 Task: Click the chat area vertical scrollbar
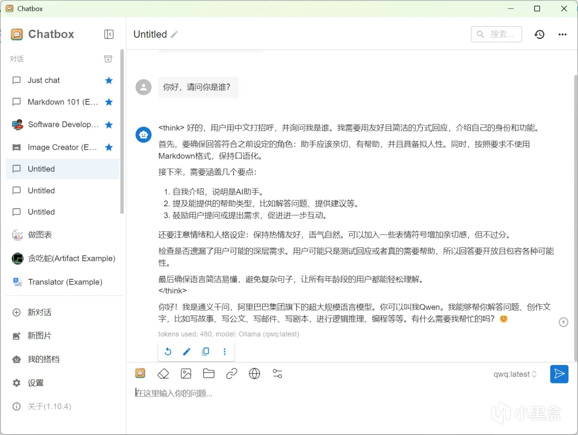pyautogui.click(x=576, y=217)
